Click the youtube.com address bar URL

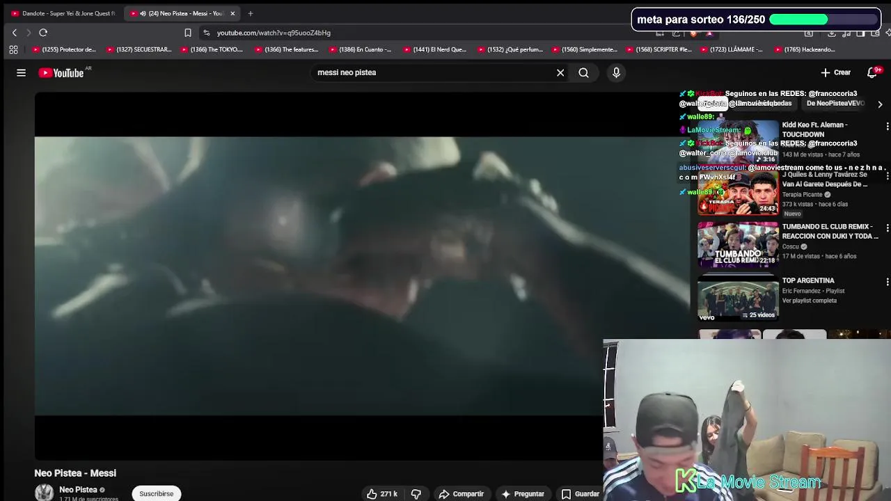tap(274, 33)
